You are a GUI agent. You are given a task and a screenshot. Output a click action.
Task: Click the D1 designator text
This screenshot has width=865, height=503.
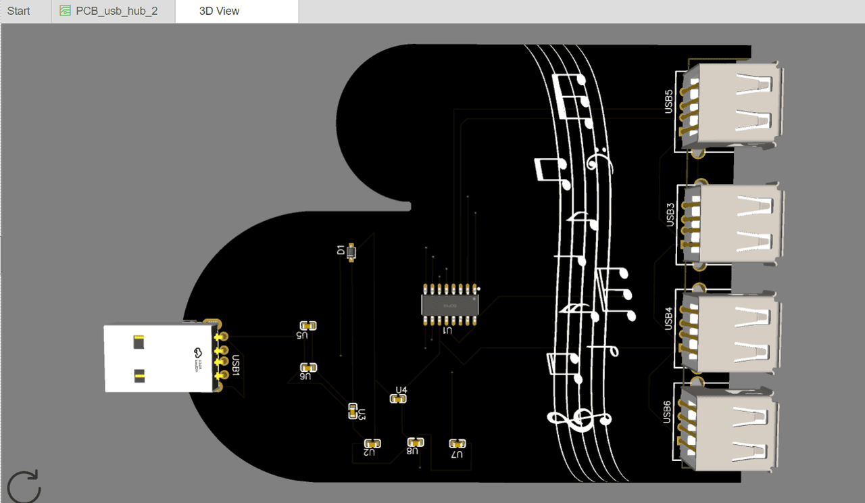tap(341, 250)
